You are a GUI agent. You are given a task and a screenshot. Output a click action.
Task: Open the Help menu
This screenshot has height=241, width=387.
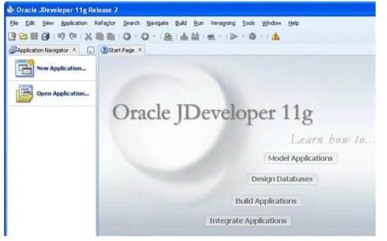pyautogui.click(x=294, y=23)
